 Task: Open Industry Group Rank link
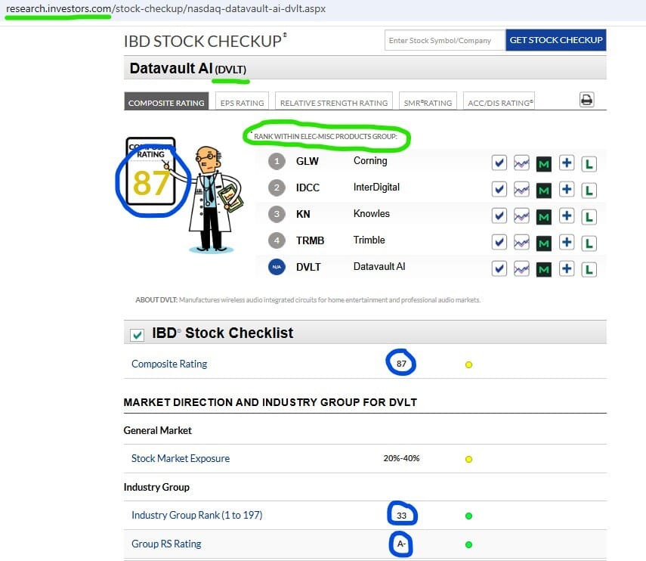tap(197, 515)
